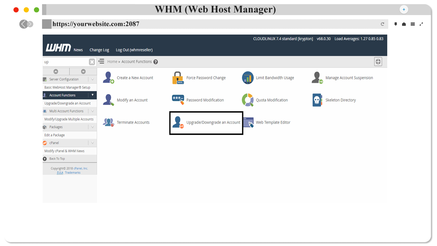Screen dimensions: 437x246
Task: Open Edit a Package link
Action: tap(55, 135)
